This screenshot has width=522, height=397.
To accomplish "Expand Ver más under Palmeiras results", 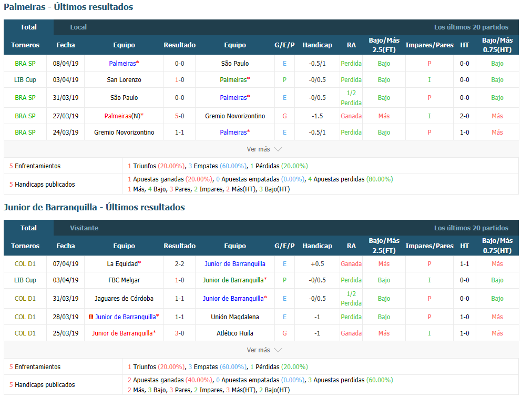I will [x=264, y=149].
